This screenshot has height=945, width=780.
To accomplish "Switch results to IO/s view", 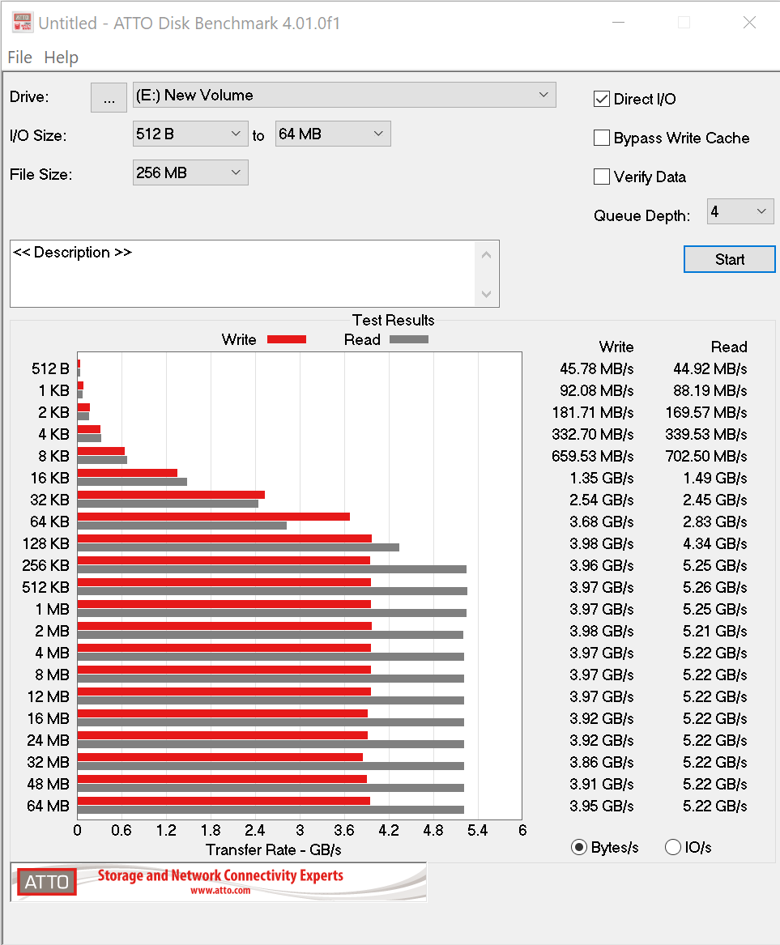I will click(x=672, y=847).
